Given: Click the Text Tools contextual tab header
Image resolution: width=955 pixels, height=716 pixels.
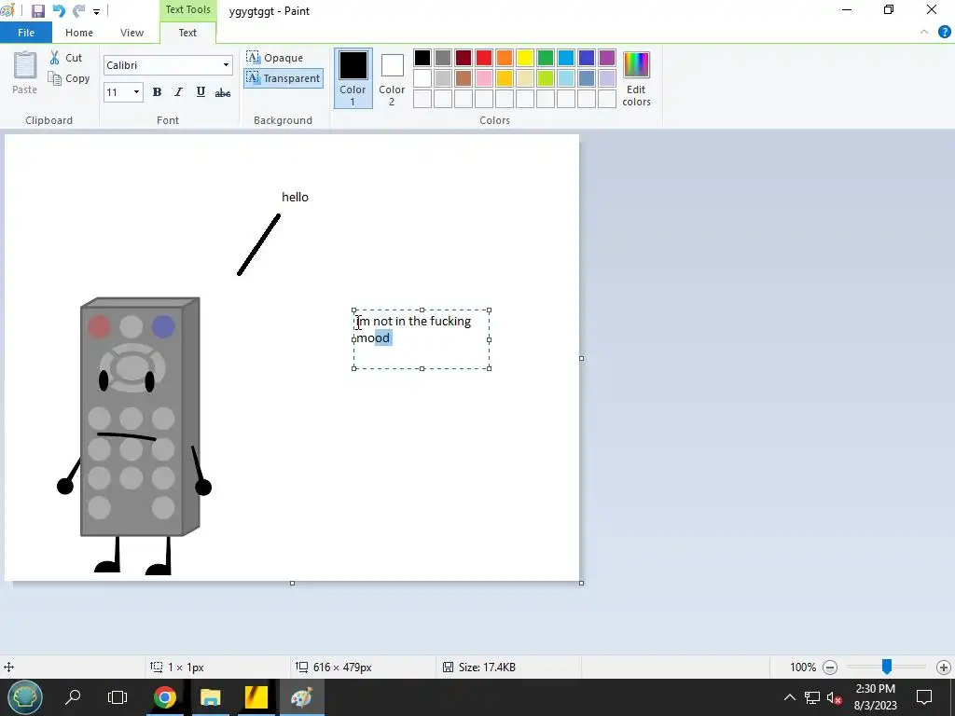Looking at the screenshot, I should tap(187, 9).
